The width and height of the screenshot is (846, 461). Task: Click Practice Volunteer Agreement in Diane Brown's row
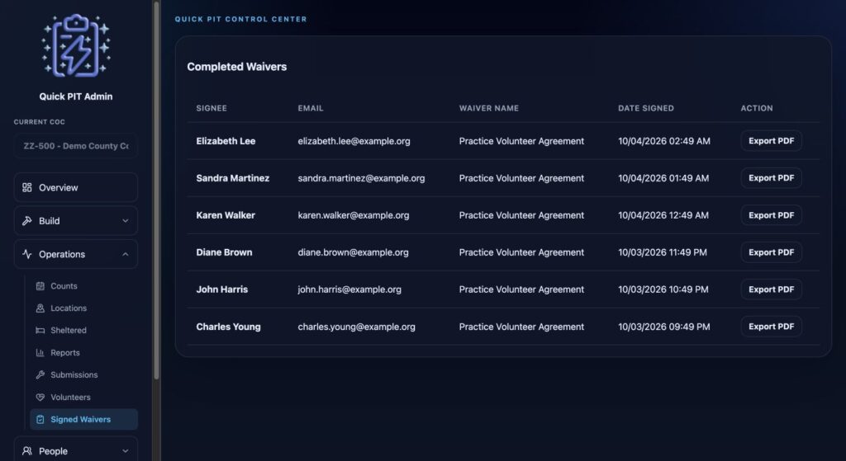click(521, 252)
